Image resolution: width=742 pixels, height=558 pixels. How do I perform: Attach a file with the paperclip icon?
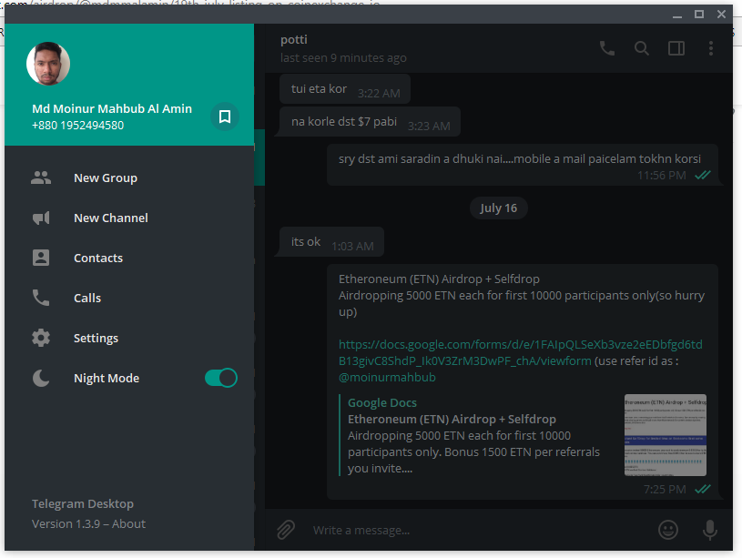pyautogui.click(x=286, y=530)
